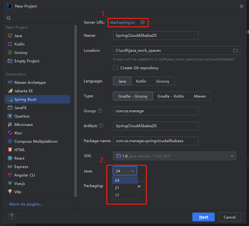Select Kotlin as the language
The width and height of the screenshot is (249, 226).
point(141,81)
